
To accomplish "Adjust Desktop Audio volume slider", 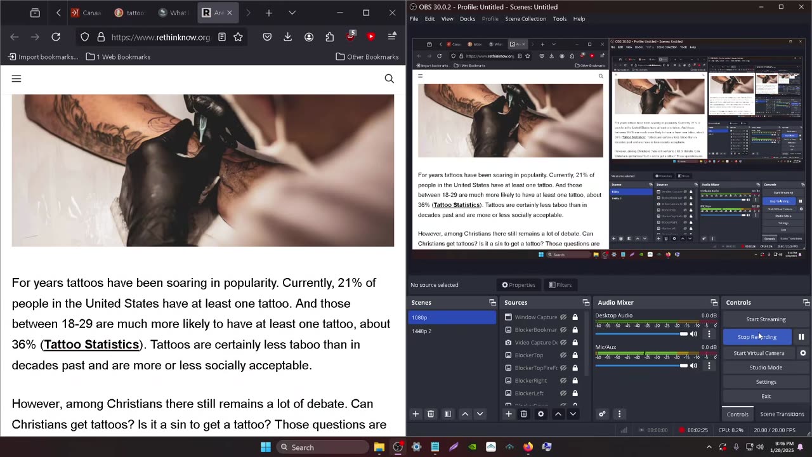I will (641, 334).
